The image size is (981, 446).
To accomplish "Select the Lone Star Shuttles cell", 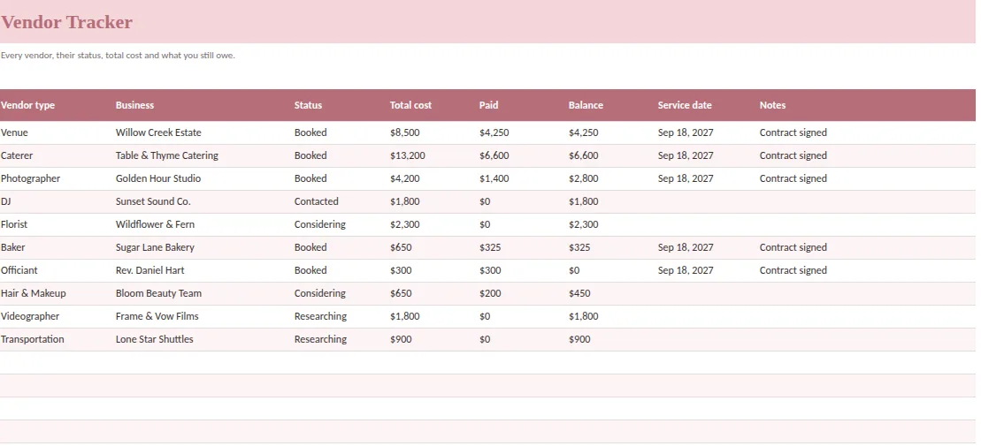I will pos(155,339).
